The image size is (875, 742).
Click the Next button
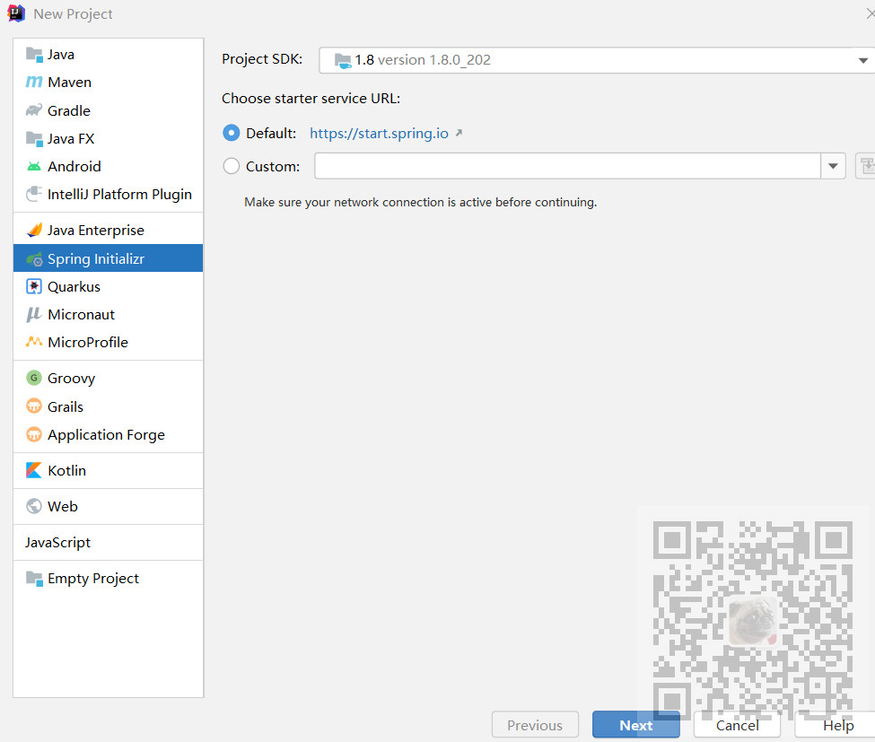[635, 725]
